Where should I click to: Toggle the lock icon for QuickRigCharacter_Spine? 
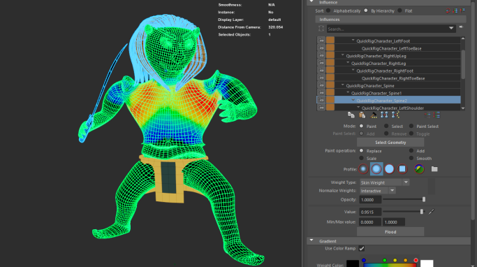coord(321,85)
